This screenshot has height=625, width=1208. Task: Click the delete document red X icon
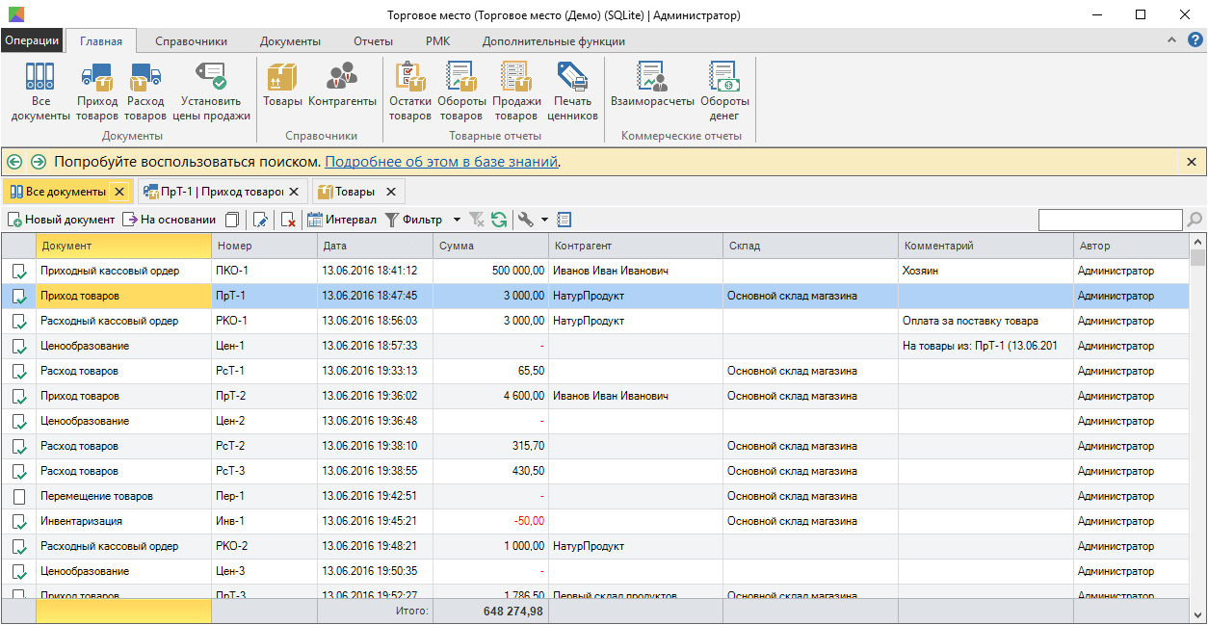tap(288, 220)
